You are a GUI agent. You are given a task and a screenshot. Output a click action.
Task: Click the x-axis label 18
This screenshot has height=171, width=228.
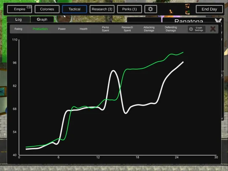[x=137, y=157]
